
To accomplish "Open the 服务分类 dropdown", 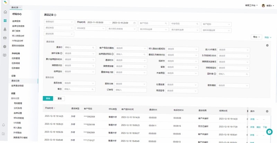I will [x=131, y=84].
